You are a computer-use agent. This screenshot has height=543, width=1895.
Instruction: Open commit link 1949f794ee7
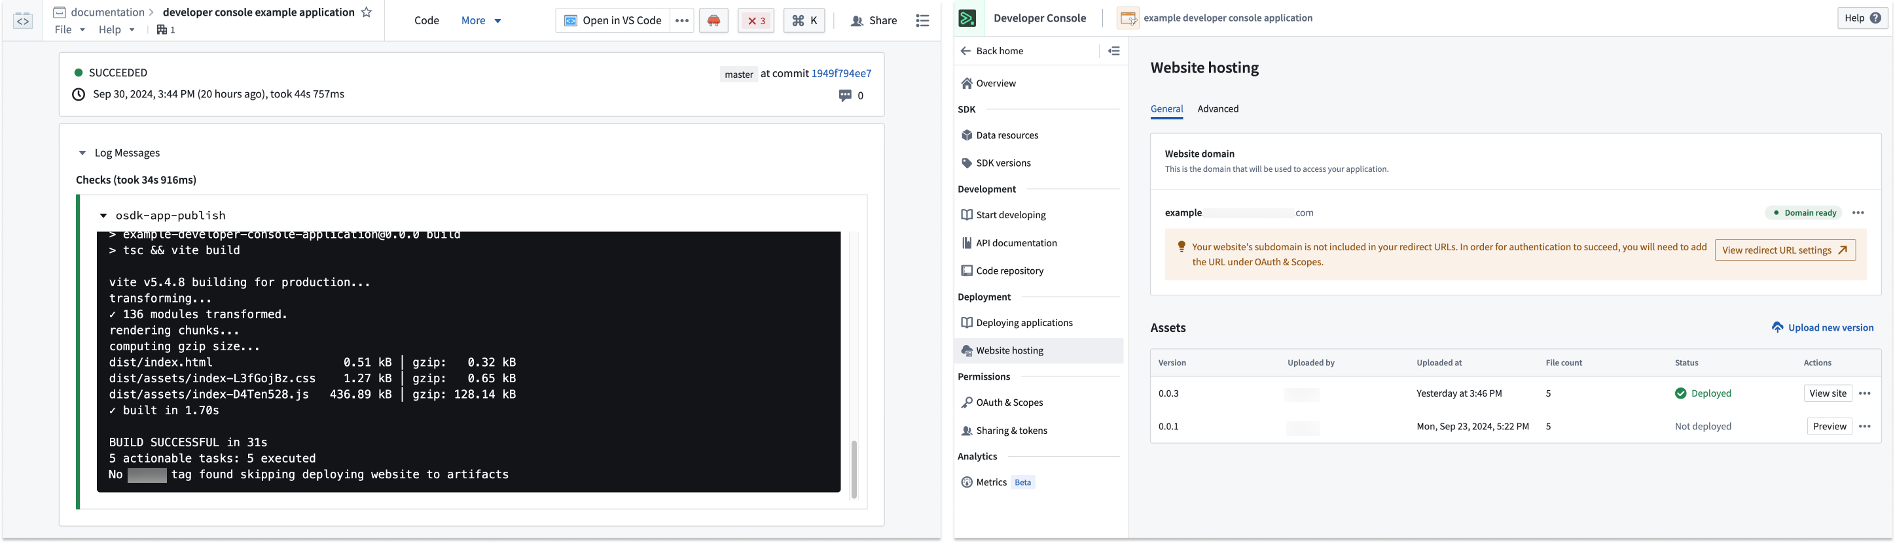click(x=842, y=73)
